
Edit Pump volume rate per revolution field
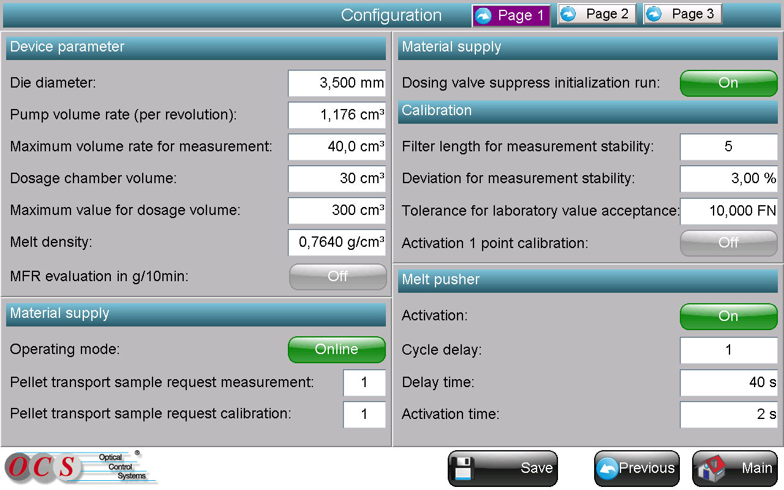point(337,115)
